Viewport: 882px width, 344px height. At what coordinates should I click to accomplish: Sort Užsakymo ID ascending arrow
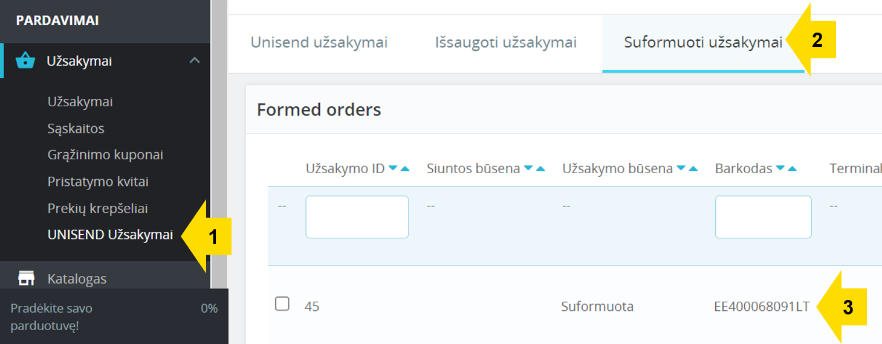(x=405, y=168)
